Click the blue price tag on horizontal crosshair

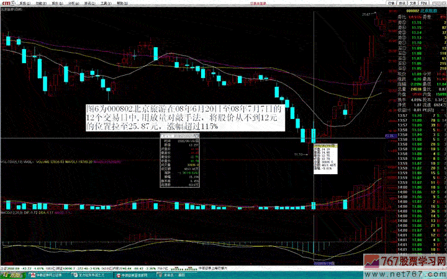point(391,136)
